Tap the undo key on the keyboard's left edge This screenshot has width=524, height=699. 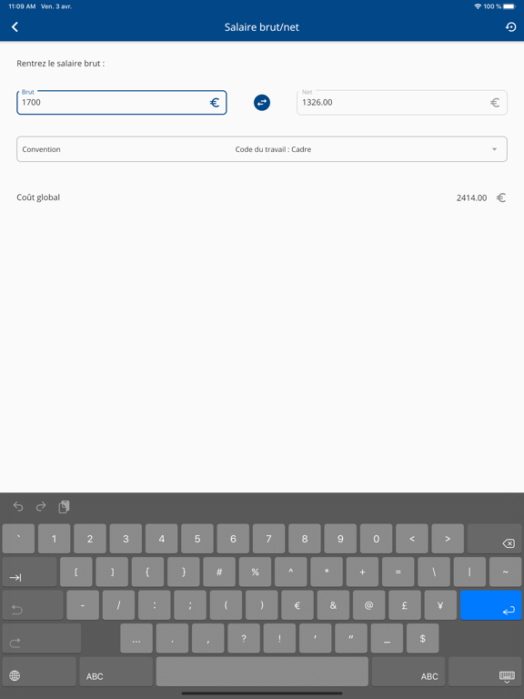click(x=33, y=605)
